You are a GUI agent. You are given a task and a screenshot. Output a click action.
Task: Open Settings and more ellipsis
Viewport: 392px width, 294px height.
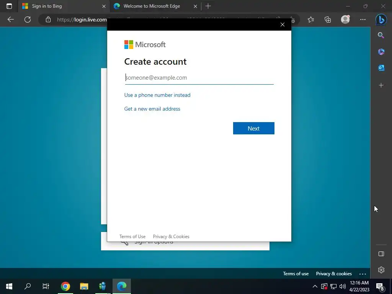363,20
